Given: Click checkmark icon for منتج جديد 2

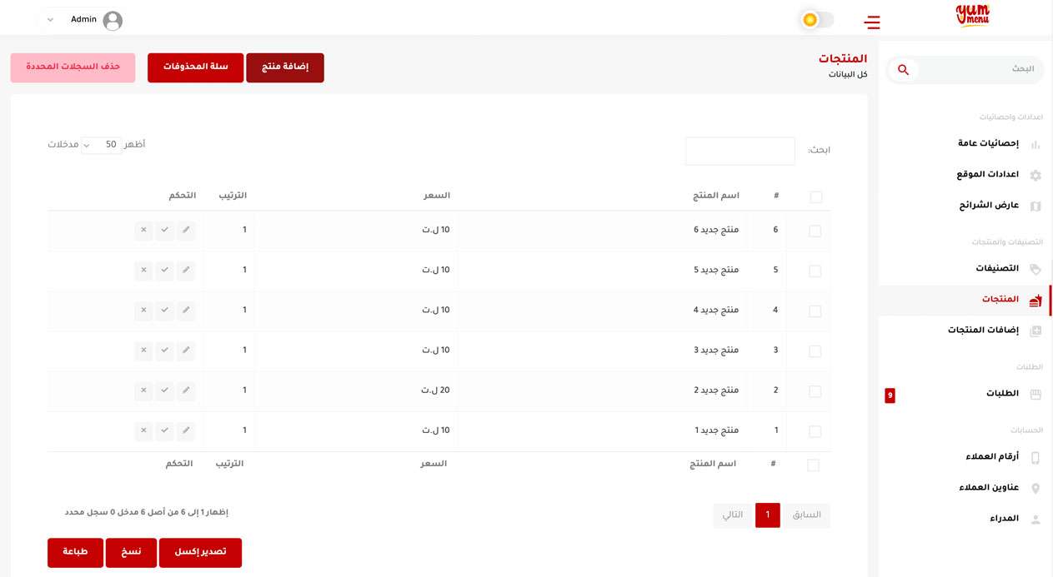Looking at the screenshot, I should (x=165, y=390).
